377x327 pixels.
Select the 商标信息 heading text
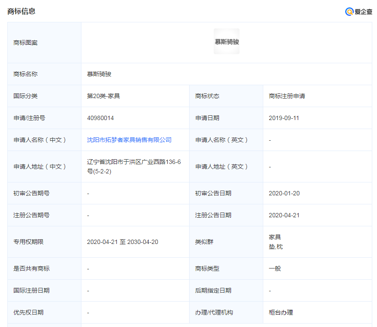point(22,11)
